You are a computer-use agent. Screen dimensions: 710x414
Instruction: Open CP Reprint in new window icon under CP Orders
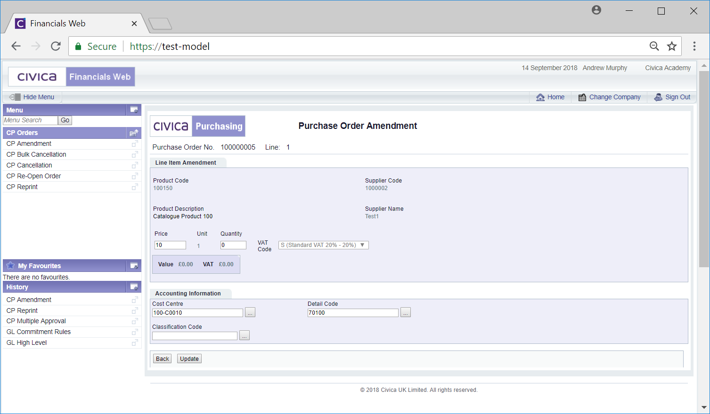[135, 187]
